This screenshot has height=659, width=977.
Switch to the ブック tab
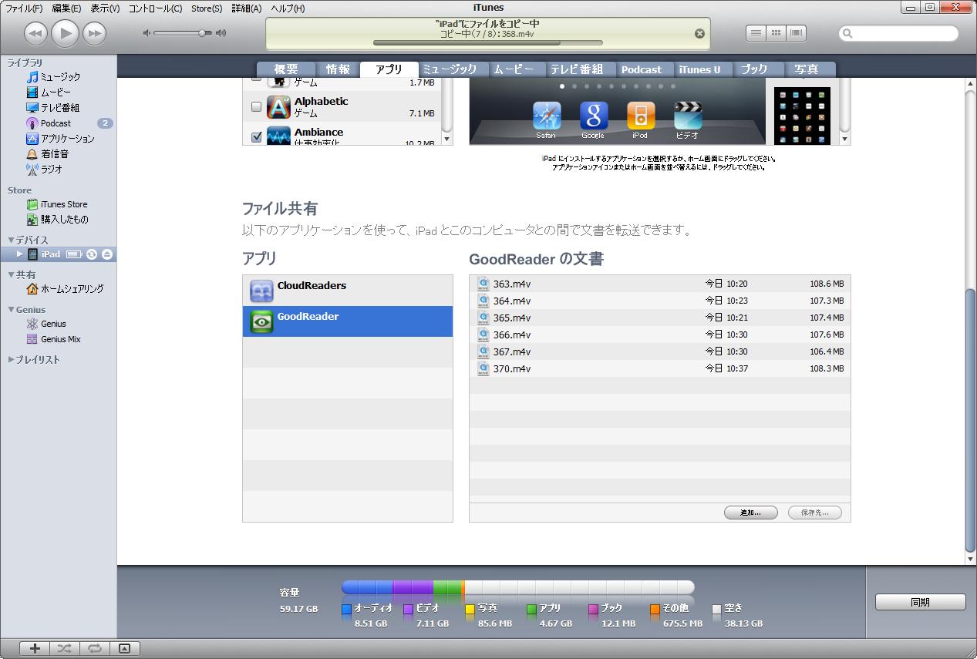[754, 69]
